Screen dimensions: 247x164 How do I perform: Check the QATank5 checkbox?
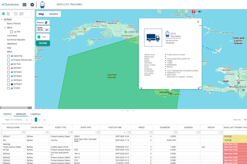(x=8, y=84)
